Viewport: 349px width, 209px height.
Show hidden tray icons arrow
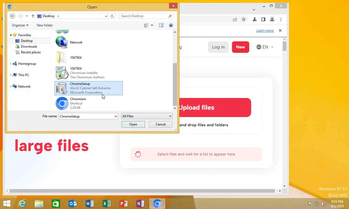(x=304, y=204)
